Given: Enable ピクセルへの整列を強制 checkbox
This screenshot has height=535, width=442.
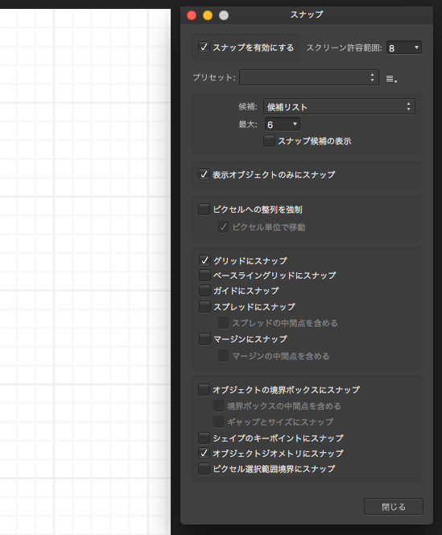Looking at the screenshot, I should [204, 209].
